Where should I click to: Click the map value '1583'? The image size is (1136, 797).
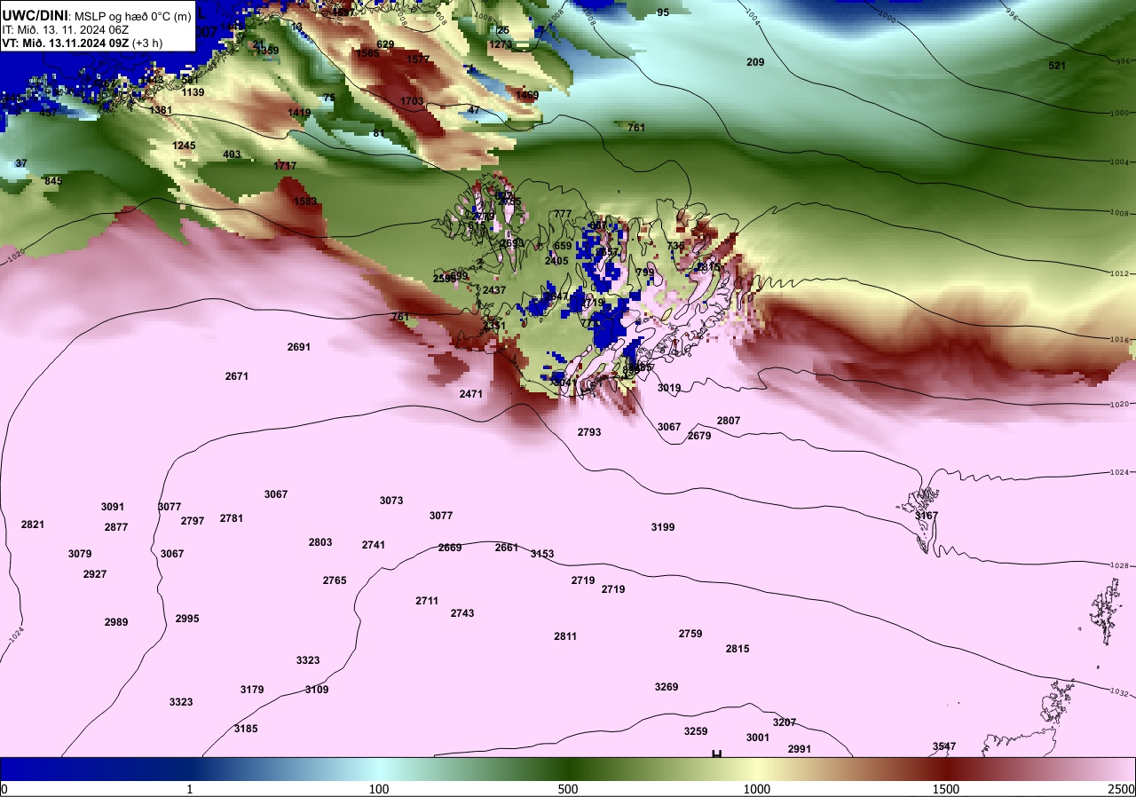pyautogui.click(x=305, y=201)
